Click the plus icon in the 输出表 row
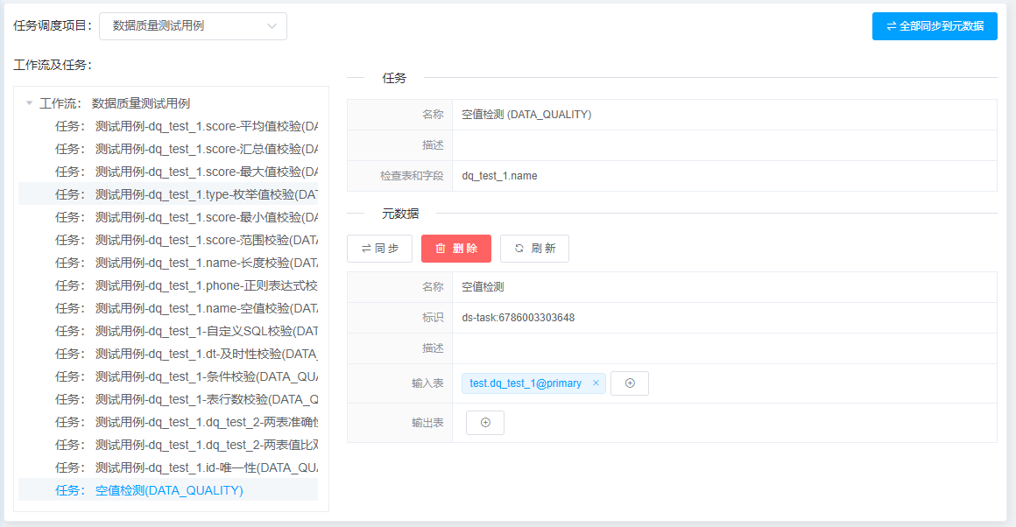The image size is (1016, 527). click(x=484, y=422)
